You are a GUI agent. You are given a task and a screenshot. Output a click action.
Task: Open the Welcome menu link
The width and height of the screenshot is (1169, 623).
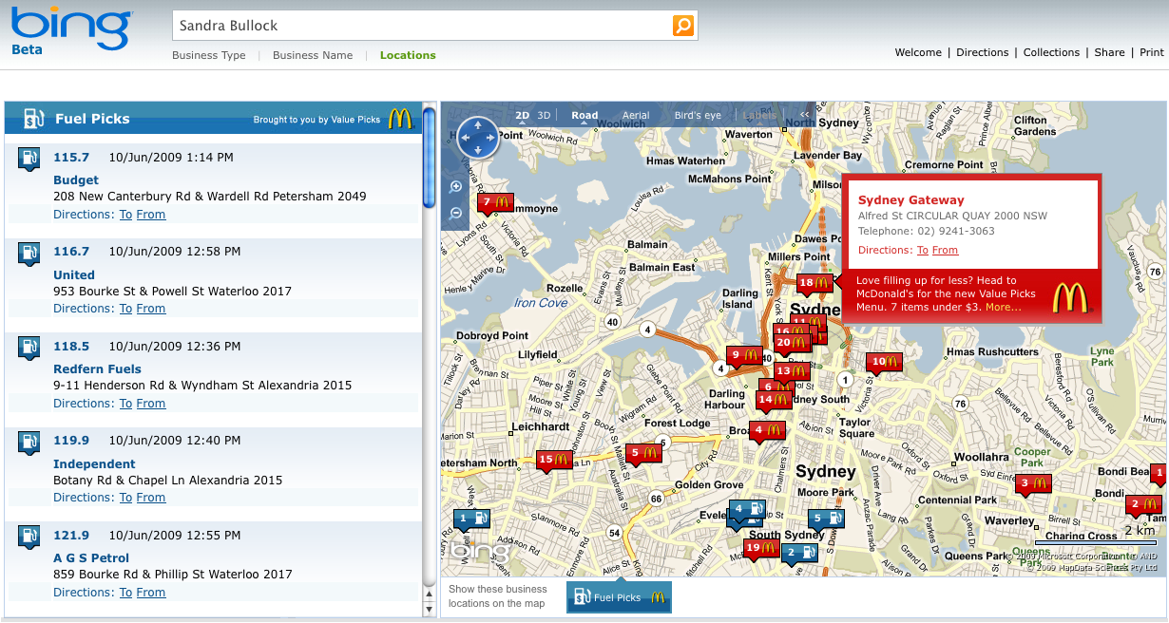coord(918,52)
